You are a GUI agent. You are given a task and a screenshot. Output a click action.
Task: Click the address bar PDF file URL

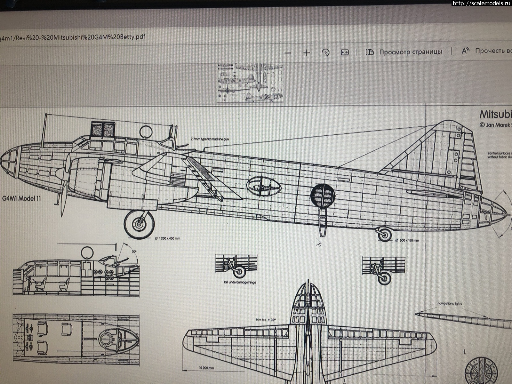click(73, 37)
